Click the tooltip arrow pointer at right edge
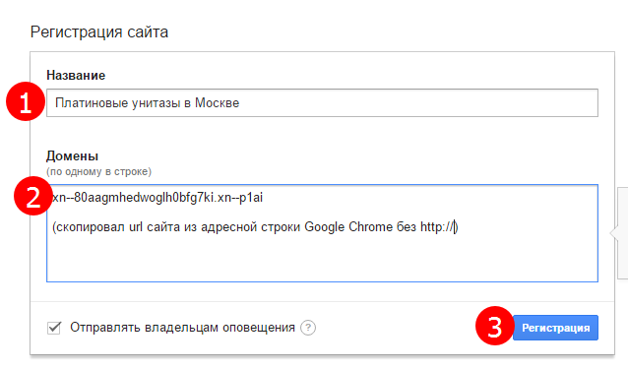 point(614,233)
